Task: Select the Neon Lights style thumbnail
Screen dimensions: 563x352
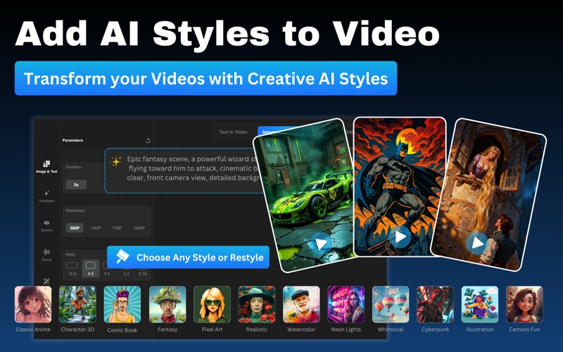Action: (346, 305)
